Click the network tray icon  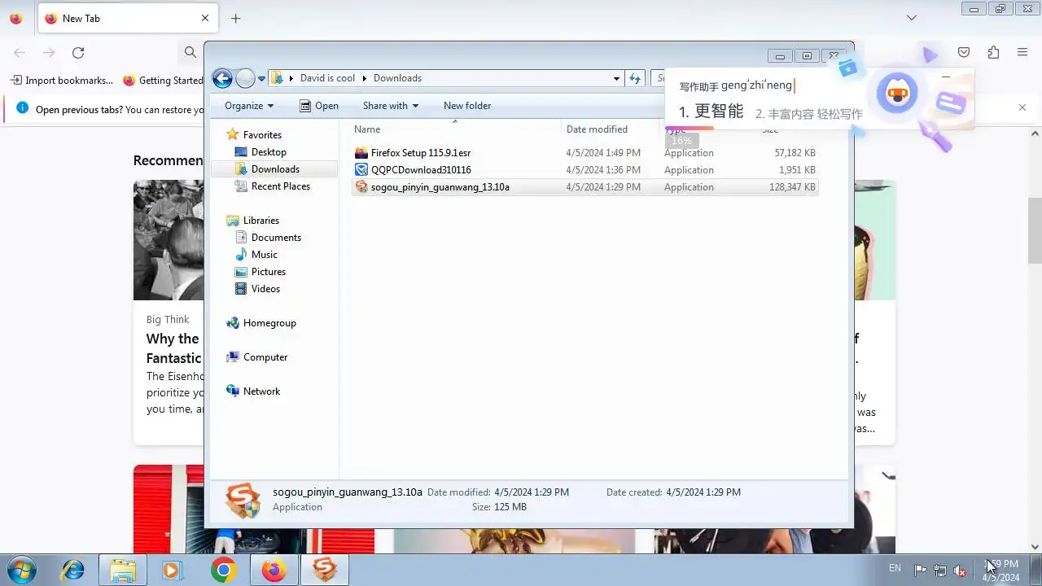940,571
